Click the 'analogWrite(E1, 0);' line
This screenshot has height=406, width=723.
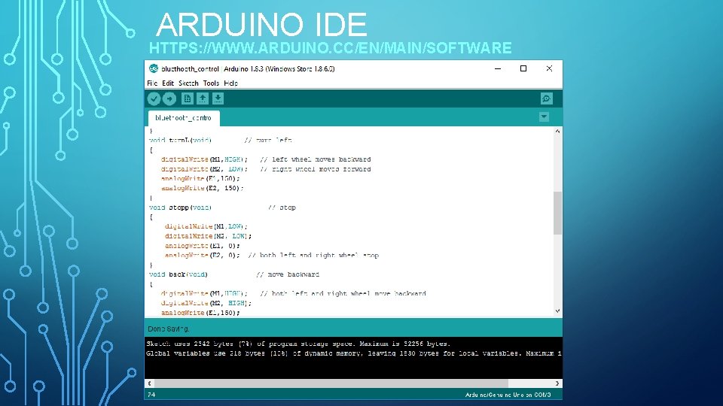pyautogui.click(x=203, y=246)
